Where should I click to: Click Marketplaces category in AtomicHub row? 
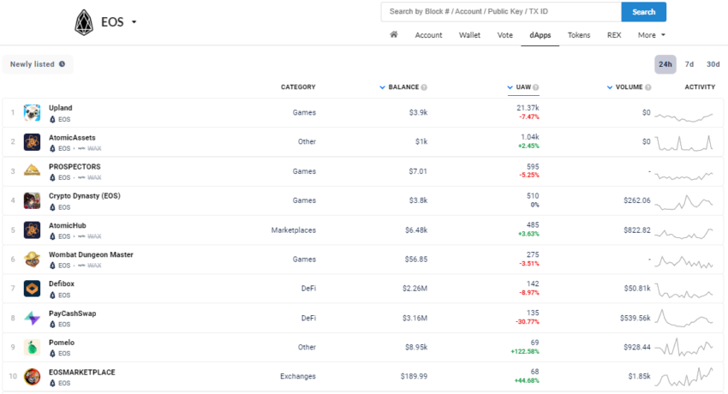(294, 230)
